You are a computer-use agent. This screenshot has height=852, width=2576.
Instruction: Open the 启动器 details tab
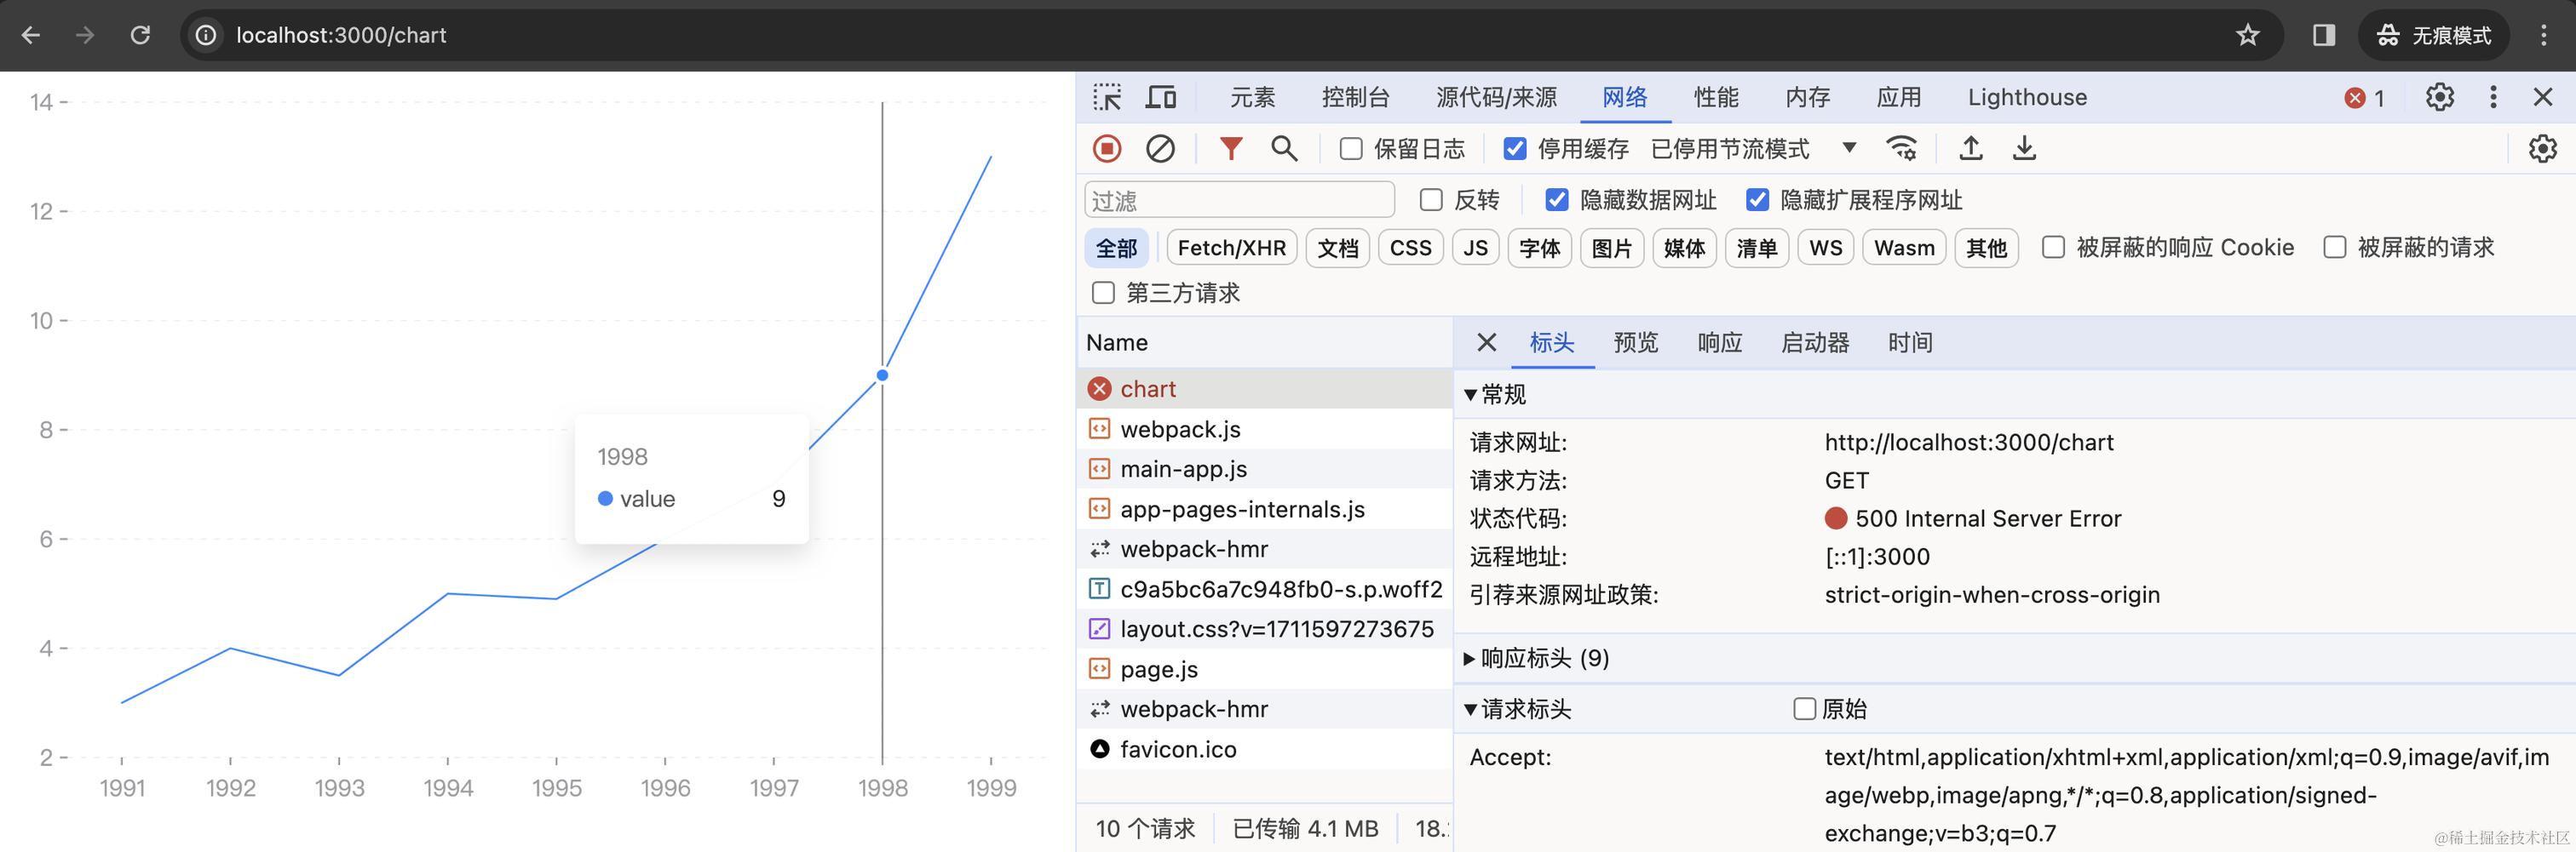coord(1815,343)
